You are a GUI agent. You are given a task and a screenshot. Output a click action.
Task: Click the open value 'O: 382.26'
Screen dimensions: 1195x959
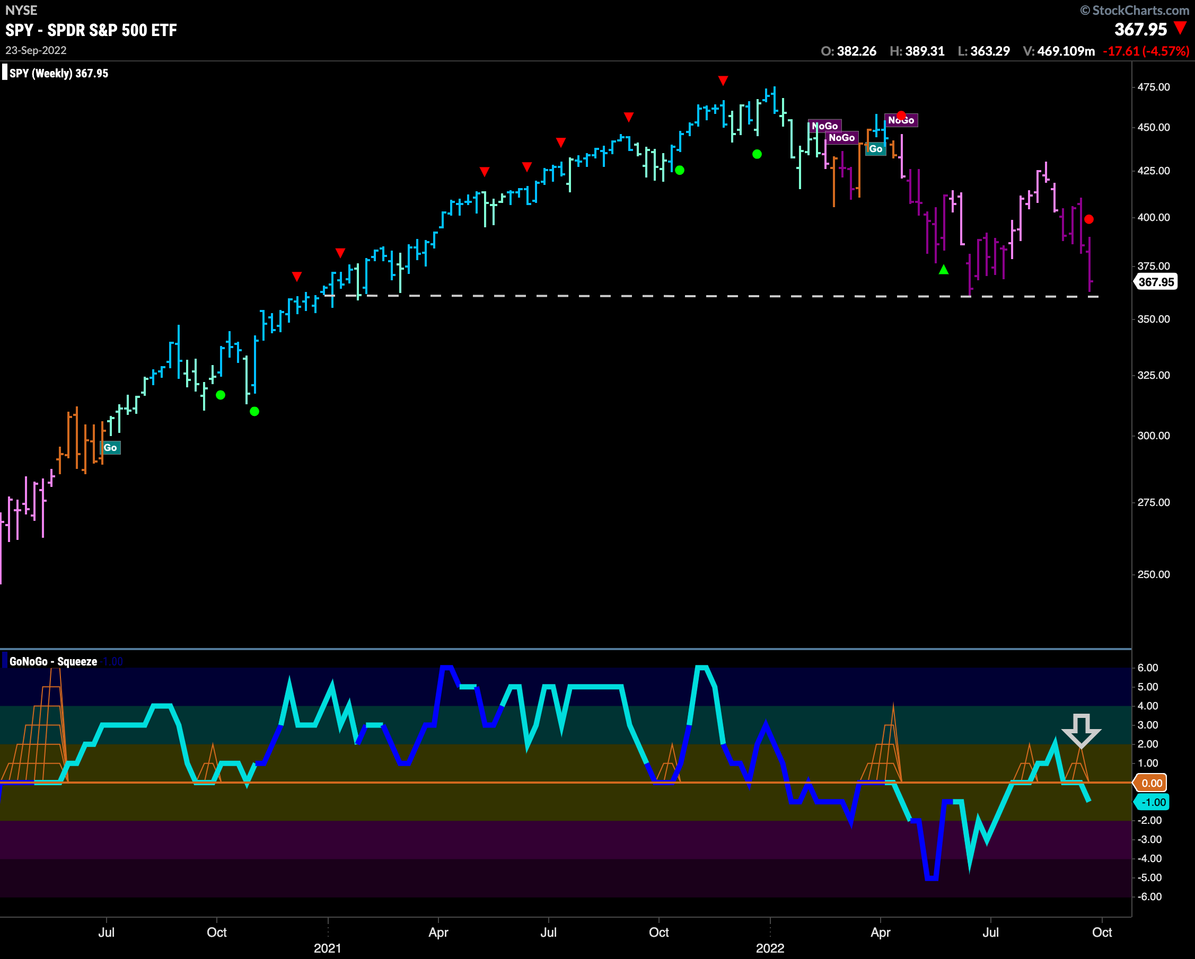(x=849, y=51)
